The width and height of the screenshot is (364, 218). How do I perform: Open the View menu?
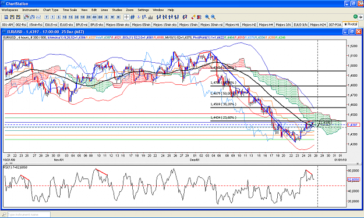point(84,10)
